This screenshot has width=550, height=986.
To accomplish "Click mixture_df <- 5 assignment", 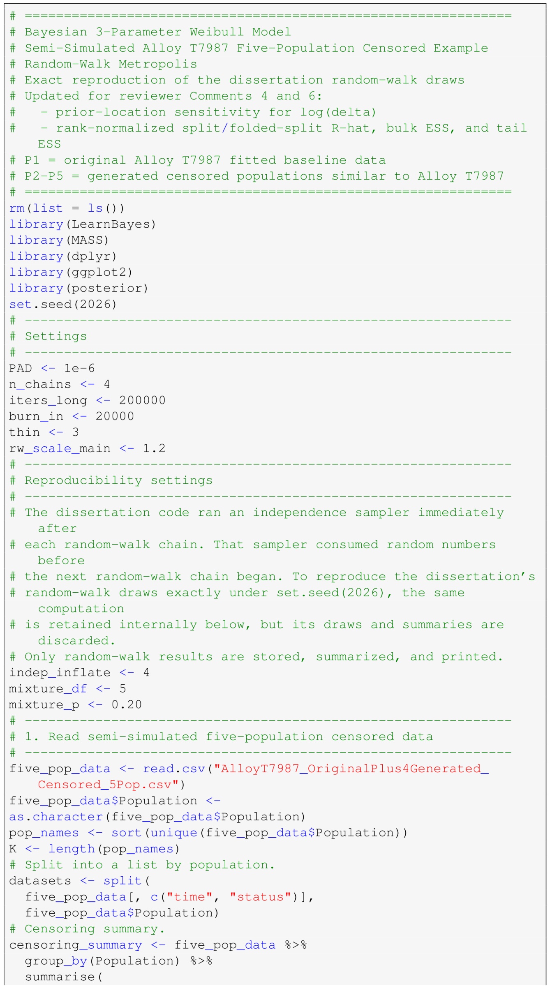I will coord(67,688).
